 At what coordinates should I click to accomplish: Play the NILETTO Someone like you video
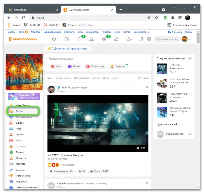(98, 124)
